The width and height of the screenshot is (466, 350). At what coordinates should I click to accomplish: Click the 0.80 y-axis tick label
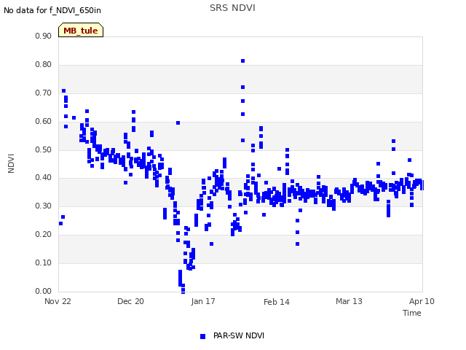[x=43, y=64]
